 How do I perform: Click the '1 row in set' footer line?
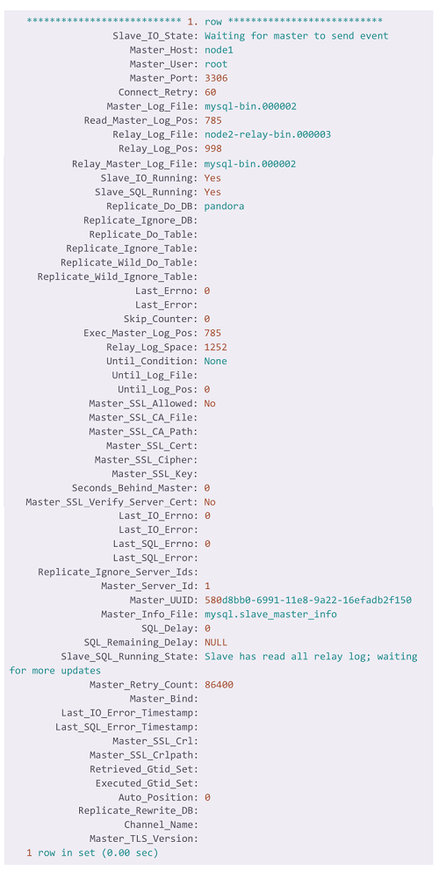tap(92, 853)
